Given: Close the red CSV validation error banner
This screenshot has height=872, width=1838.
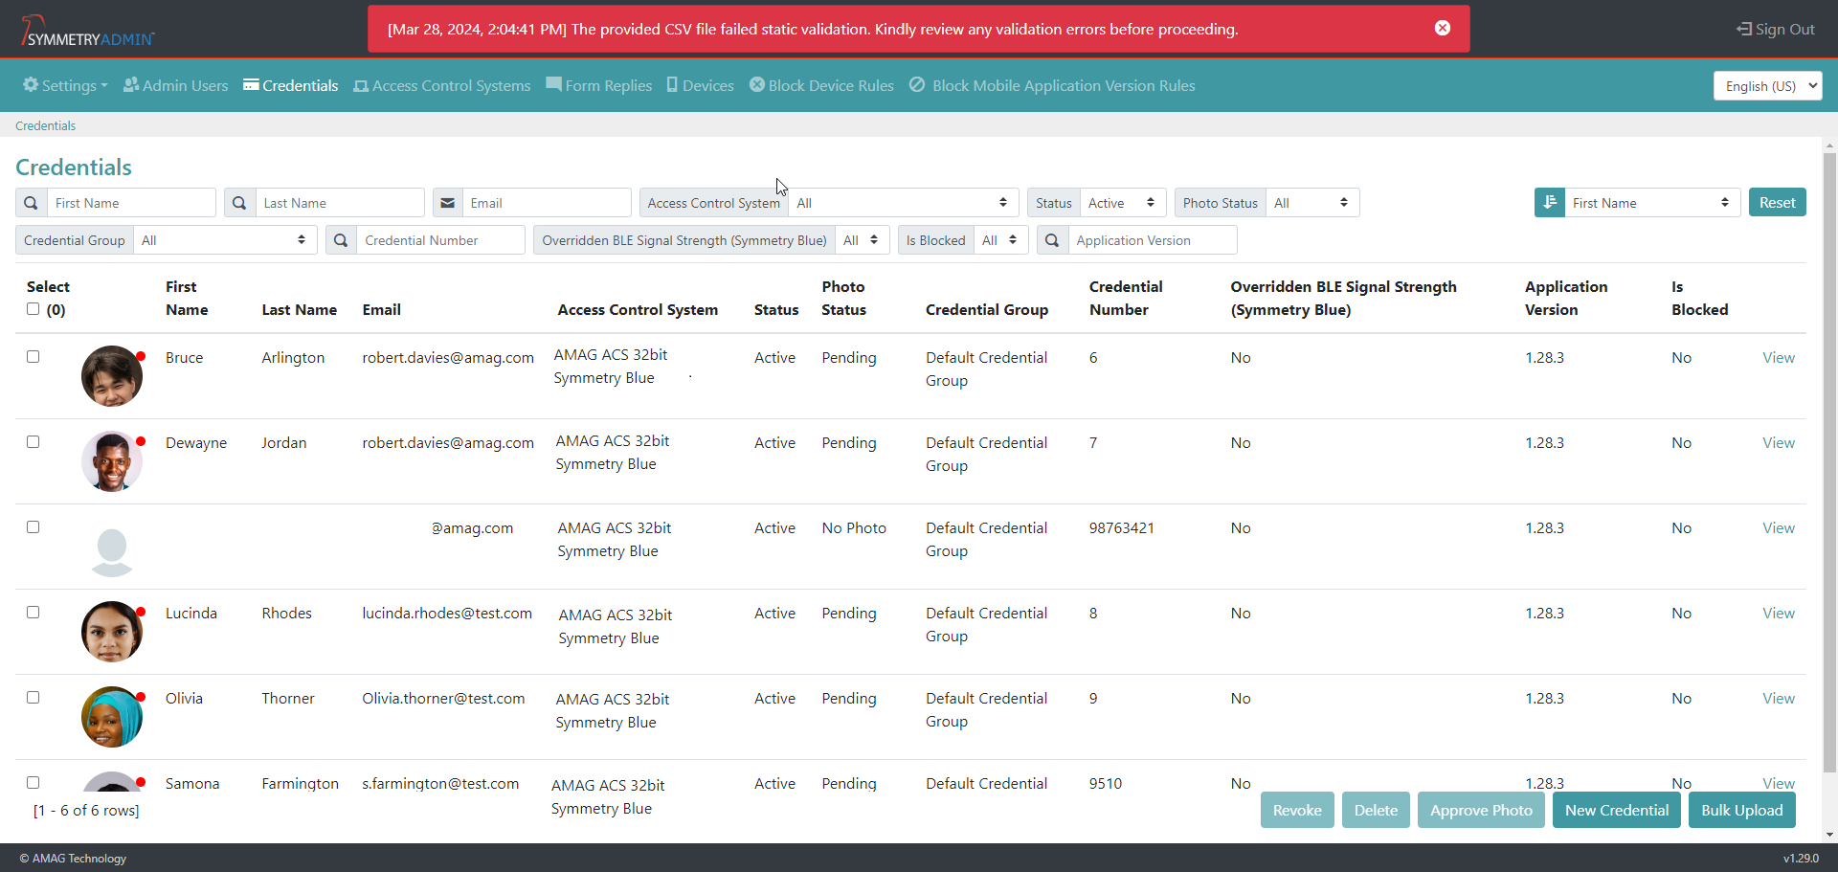Looking at the screenshot, I should click(1442, 28).
